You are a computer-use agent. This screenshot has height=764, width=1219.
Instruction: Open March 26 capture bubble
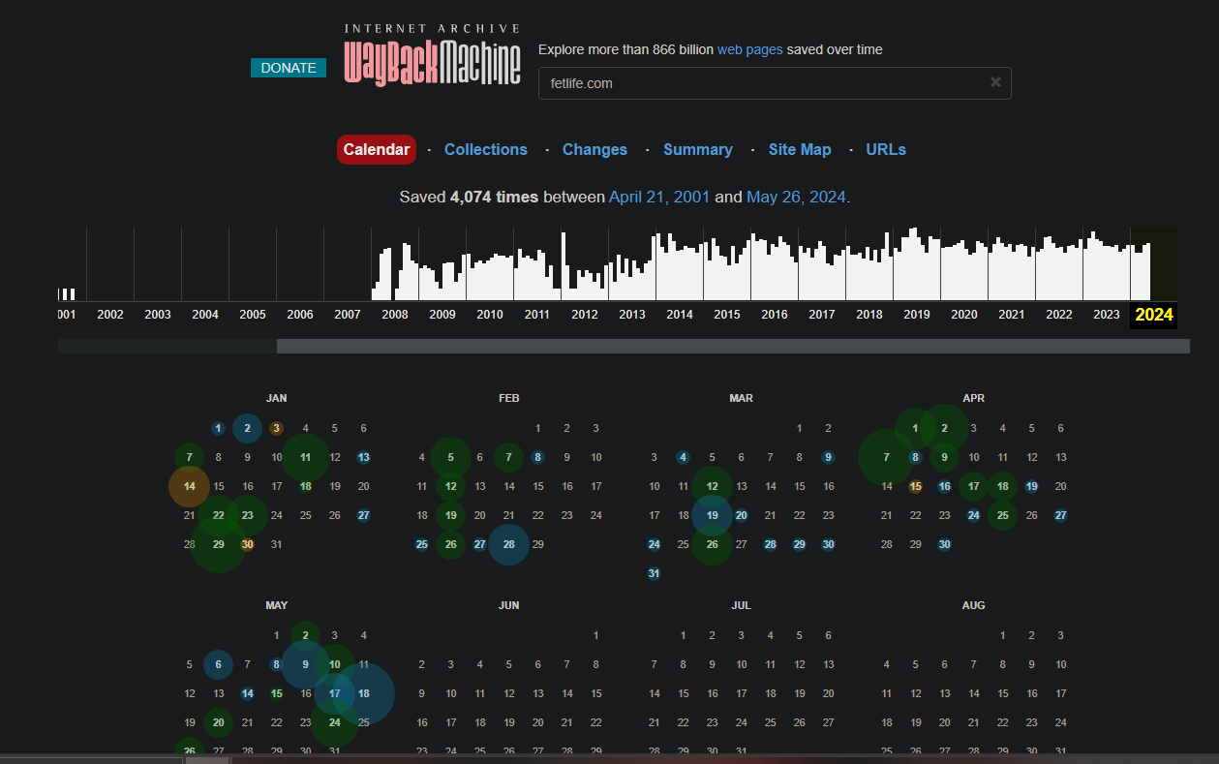coord(713,544)
